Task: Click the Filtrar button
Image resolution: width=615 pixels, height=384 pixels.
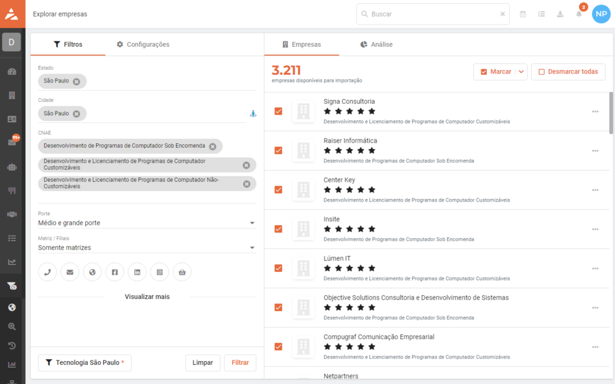Action: 240,362
